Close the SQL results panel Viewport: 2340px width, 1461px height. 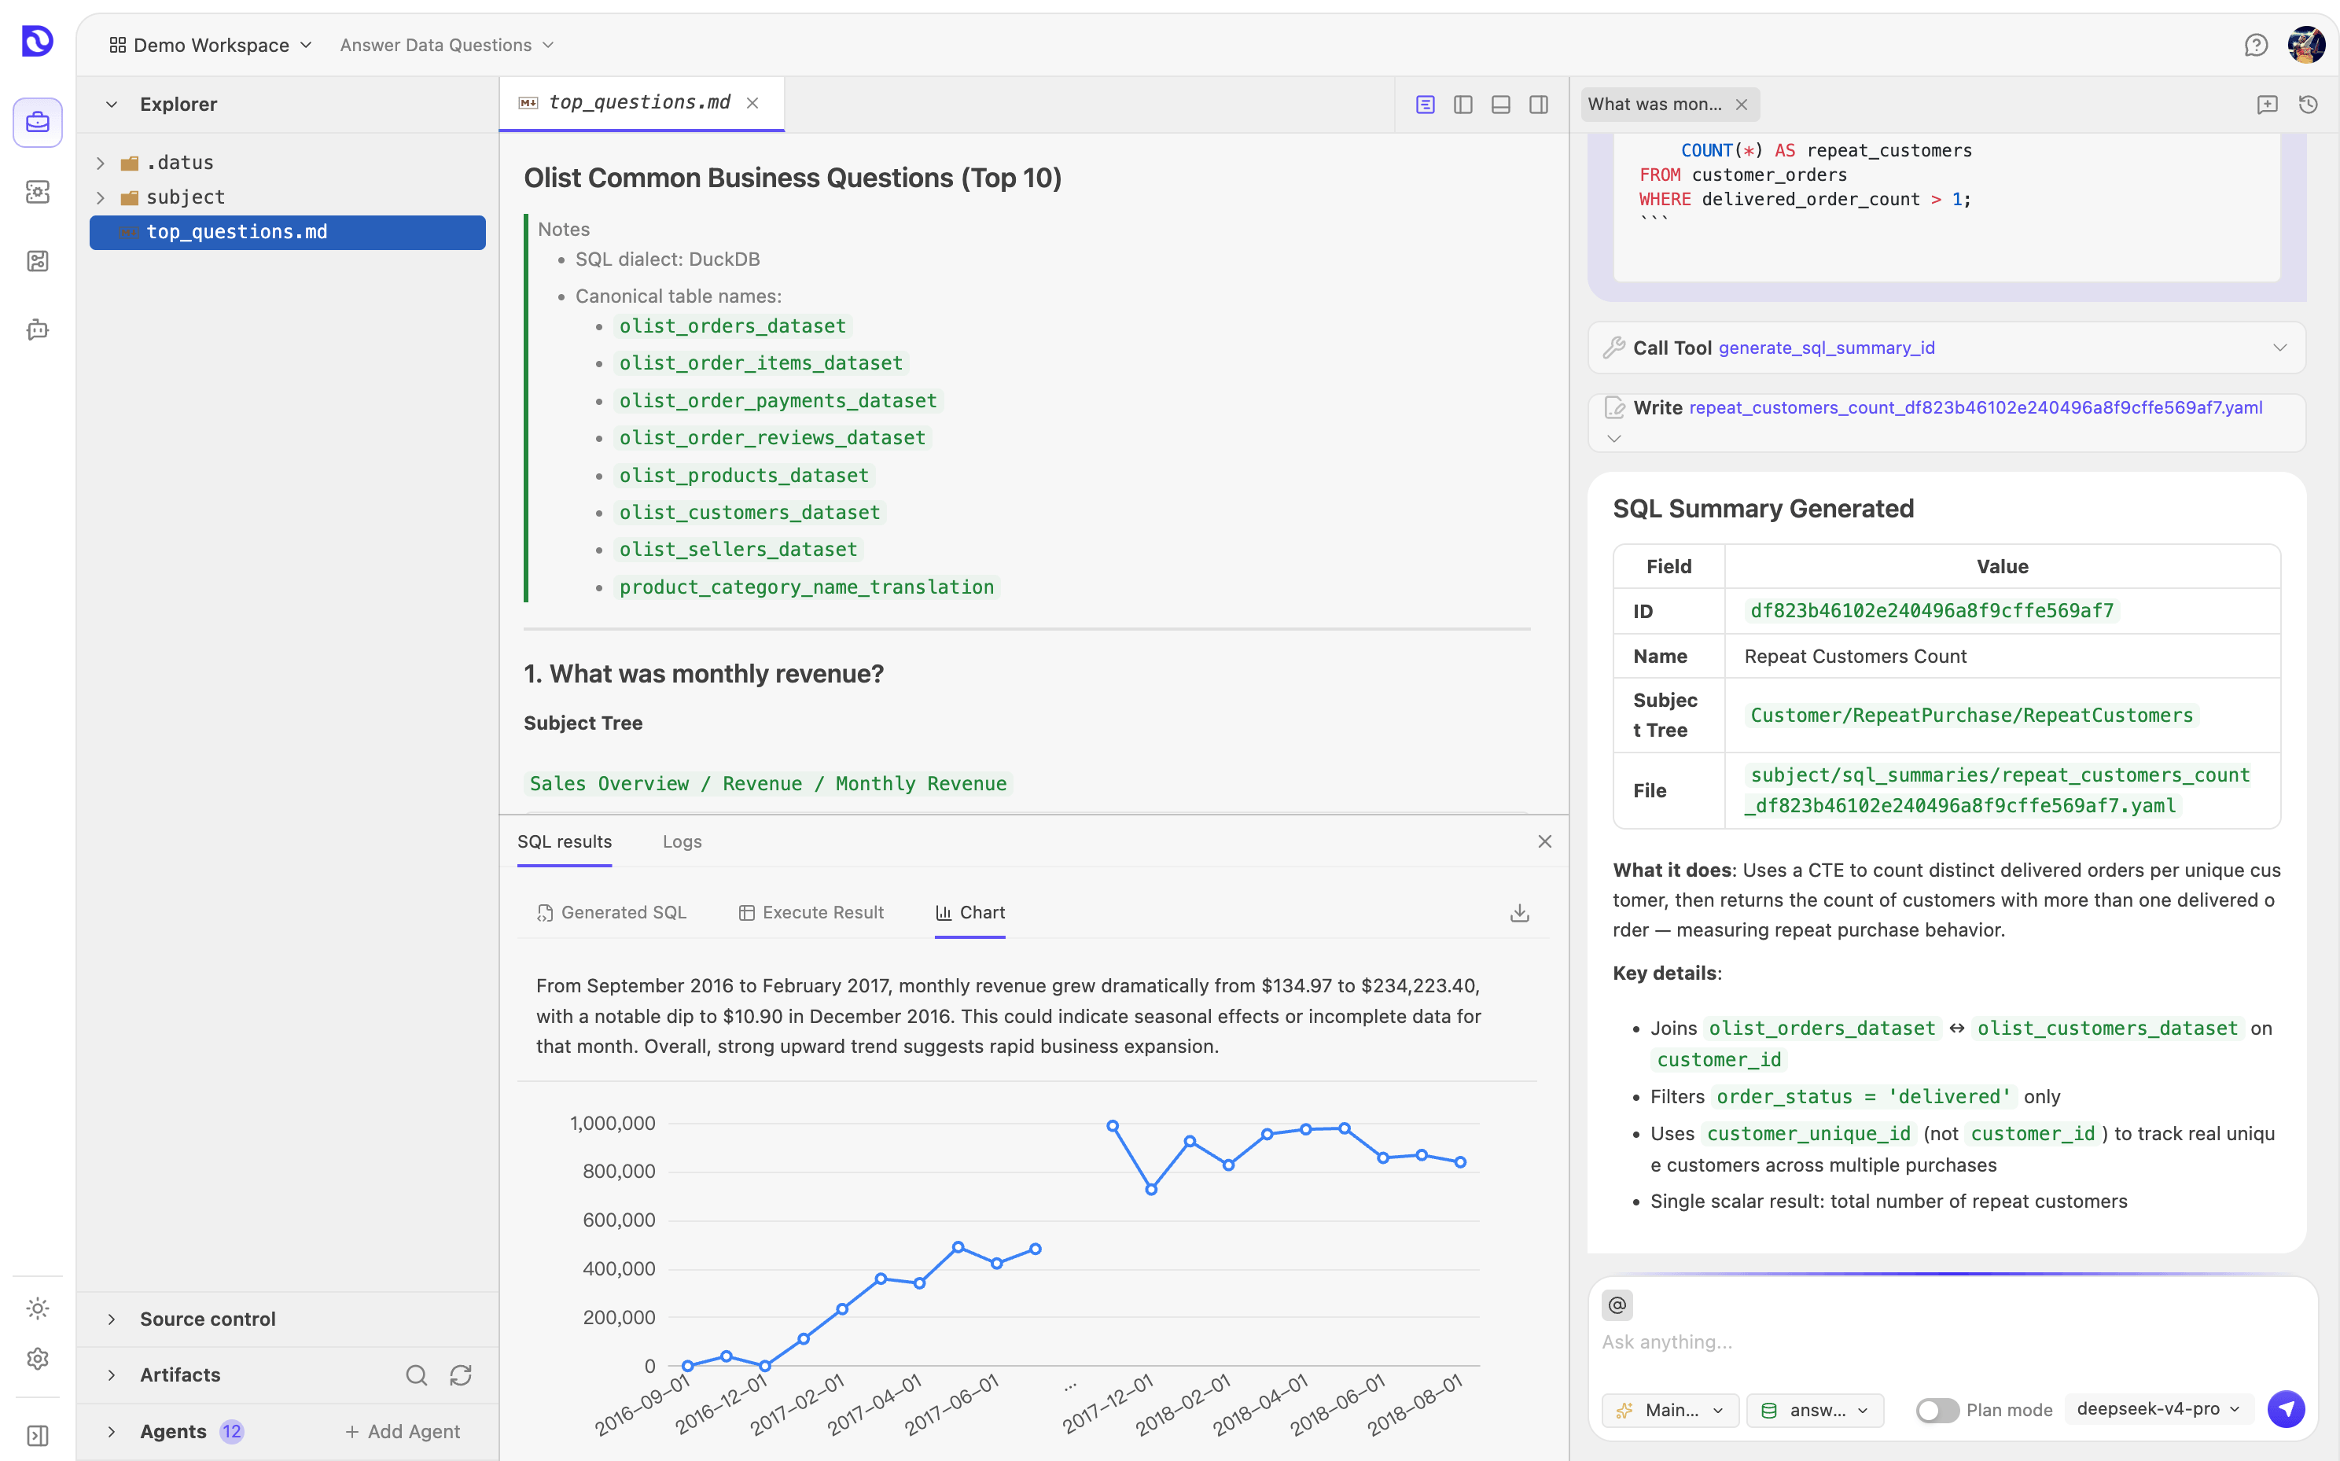1545,841
